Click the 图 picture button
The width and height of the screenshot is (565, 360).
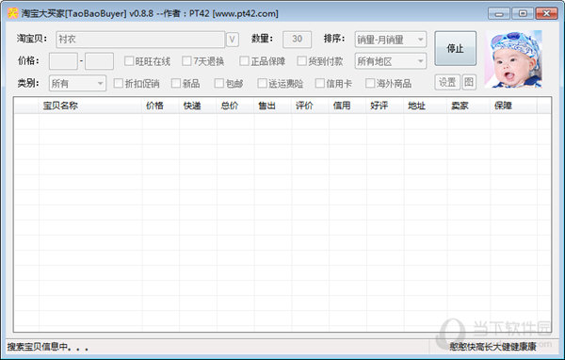[469, 83]
